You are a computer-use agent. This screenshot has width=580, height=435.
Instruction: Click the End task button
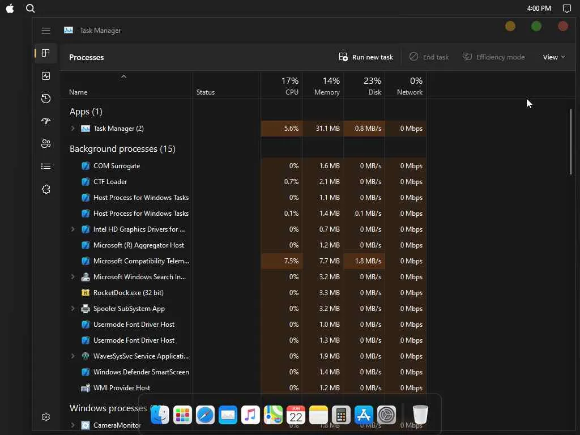pyautogui.click(x=429, y=57)
